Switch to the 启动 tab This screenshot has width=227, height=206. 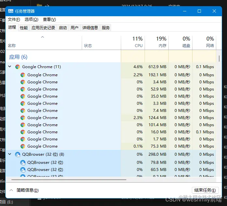[x=63, y=28]
